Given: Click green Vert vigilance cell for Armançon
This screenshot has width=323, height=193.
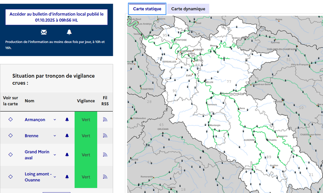Looking at the screenshot, I should pos(86,120).
